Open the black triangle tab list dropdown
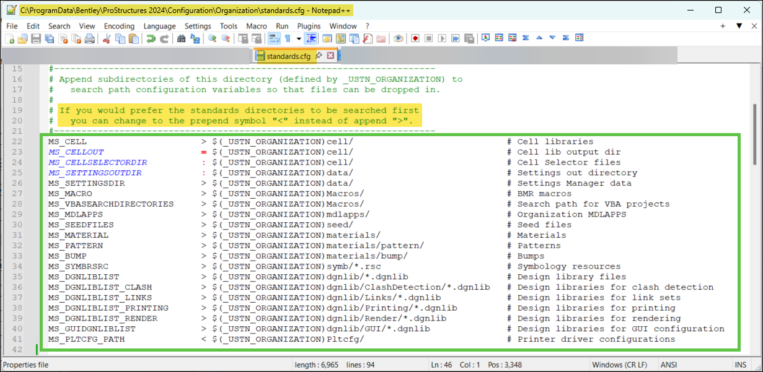 739,26
